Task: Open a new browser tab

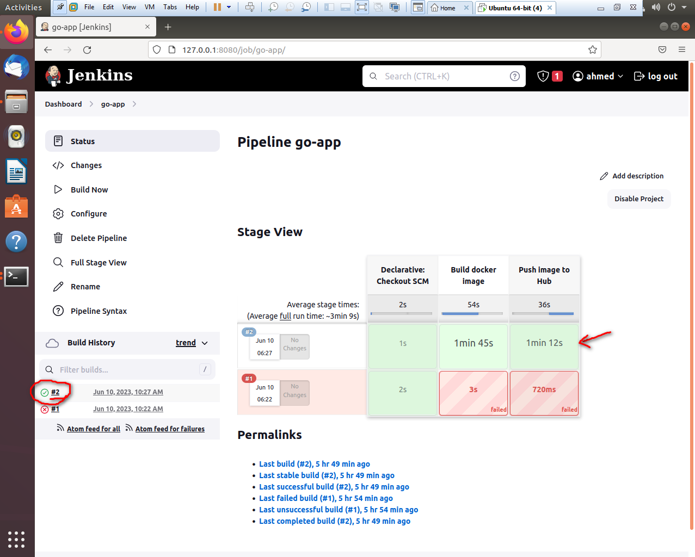Action: tap(168, 27)
